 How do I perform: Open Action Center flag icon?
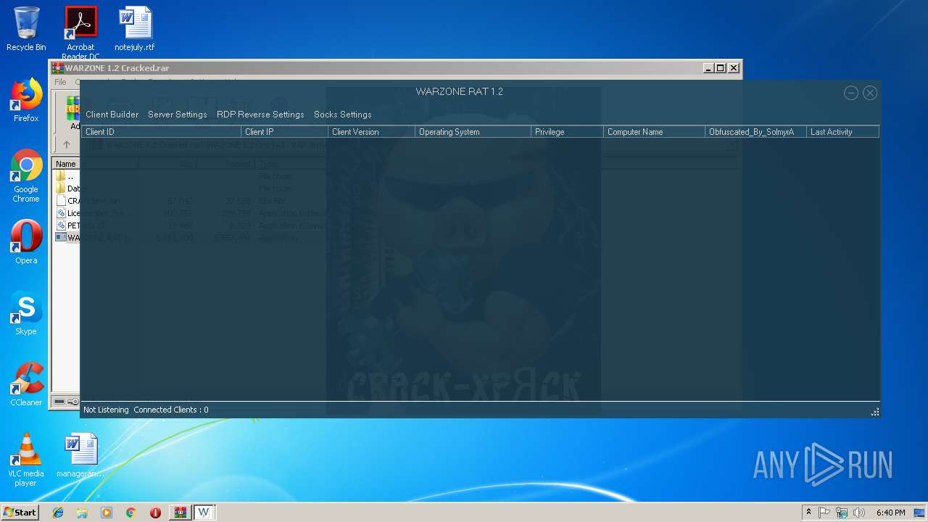[824, 513]
